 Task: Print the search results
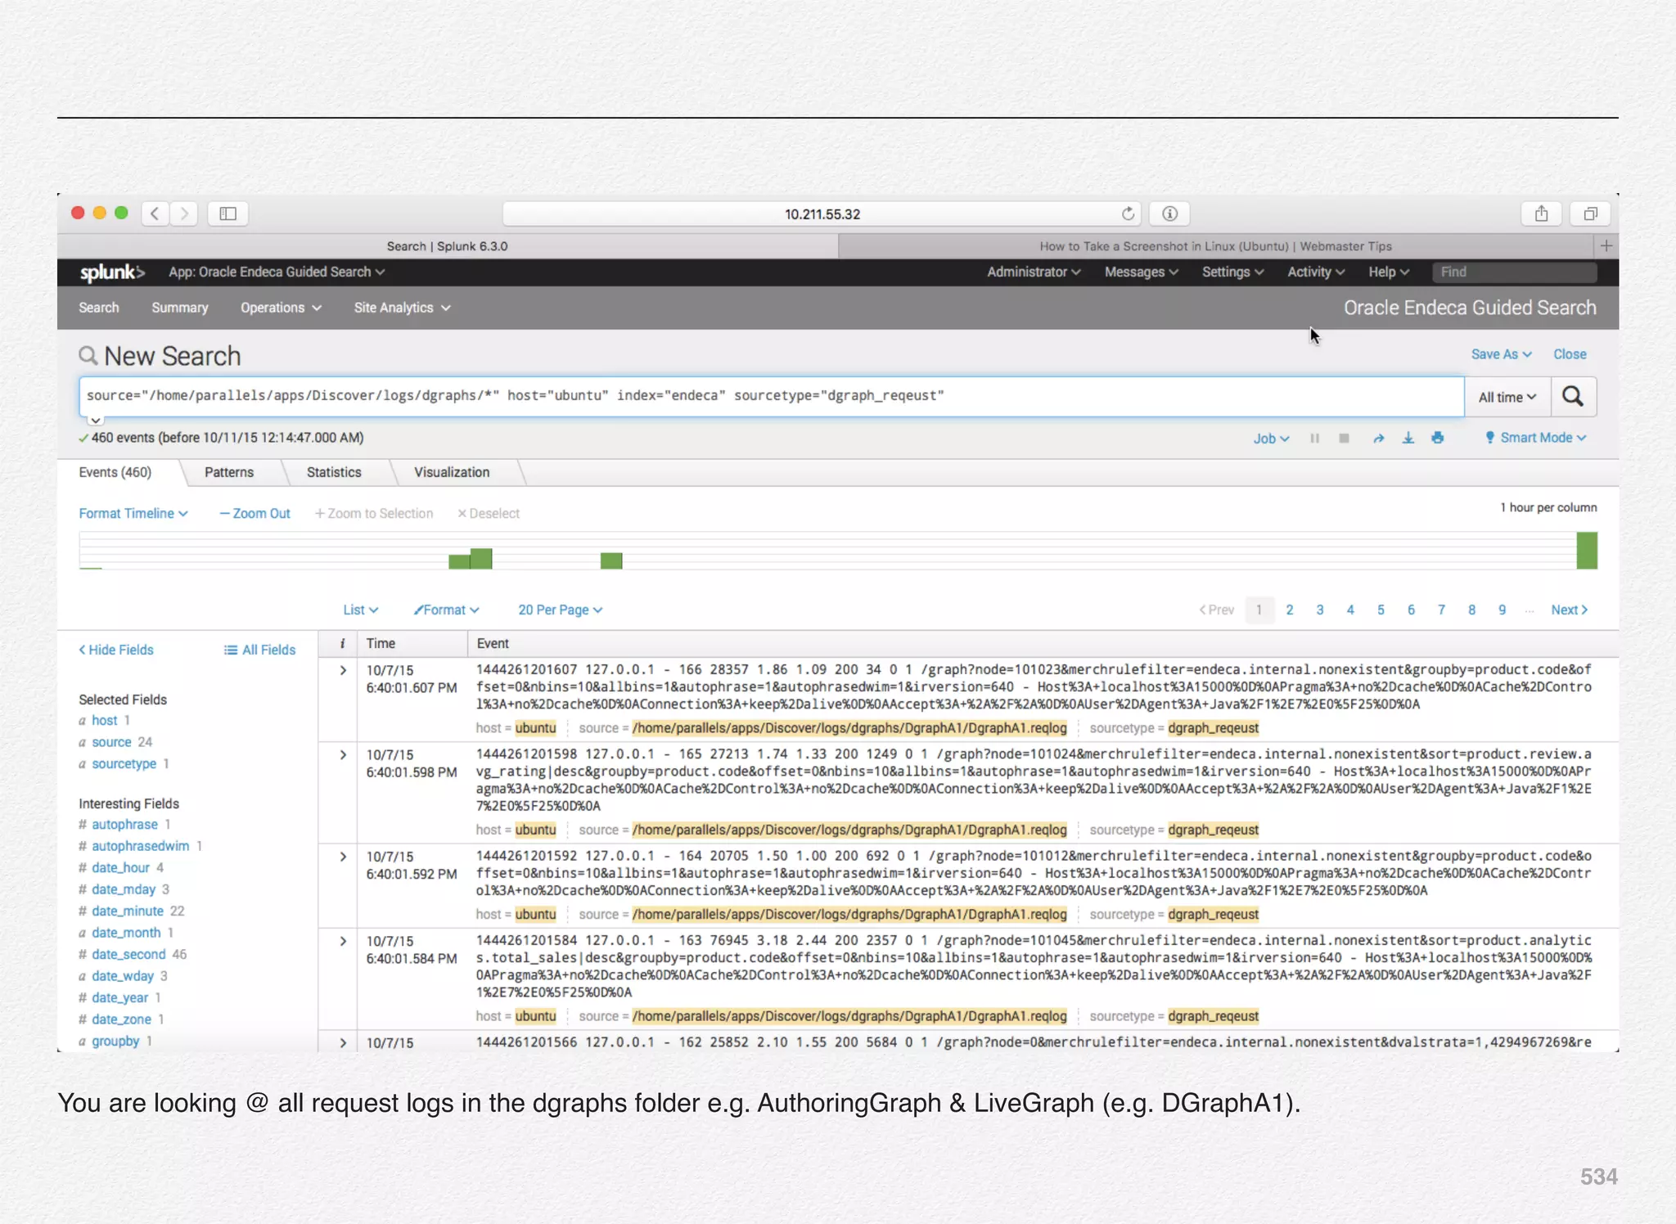point(1438,439)
